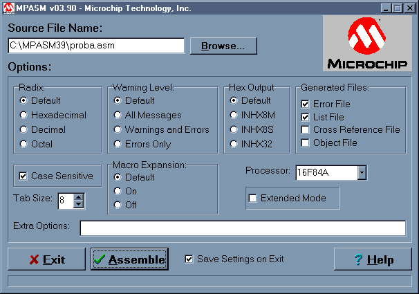Click the Tab Size value field

click(66, 201)
